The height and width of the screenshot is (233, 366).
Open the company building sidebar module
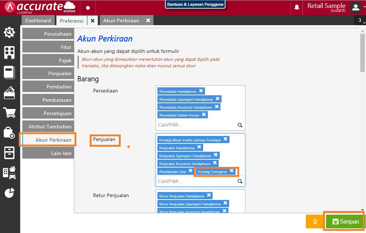[x=9, y=52]
